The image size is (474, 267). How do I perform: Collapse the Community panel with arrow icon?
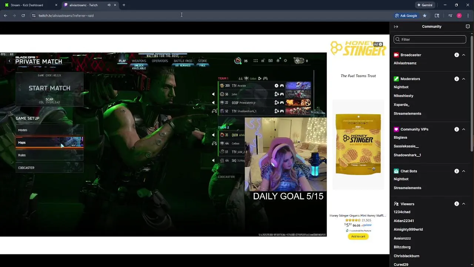(x=396, y=27)
